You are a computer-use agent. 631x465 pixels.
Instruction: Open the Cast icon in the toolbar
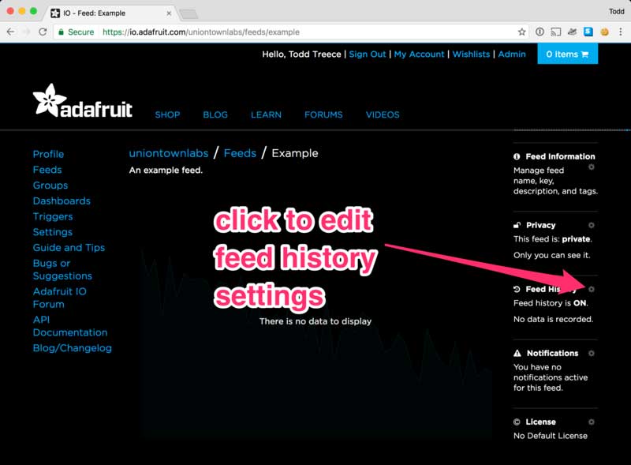pyautogui.click(x=556, y=32)
